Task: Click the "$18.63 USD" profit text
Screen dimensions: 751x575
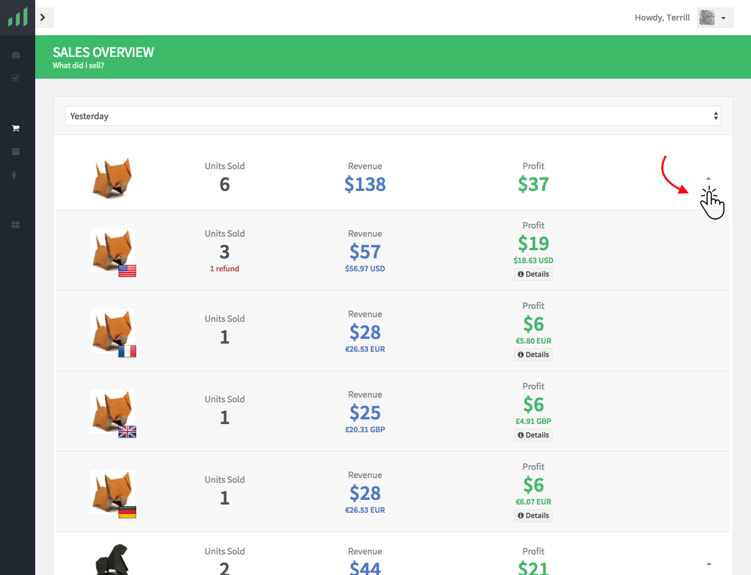Action: tap(533, 260)
